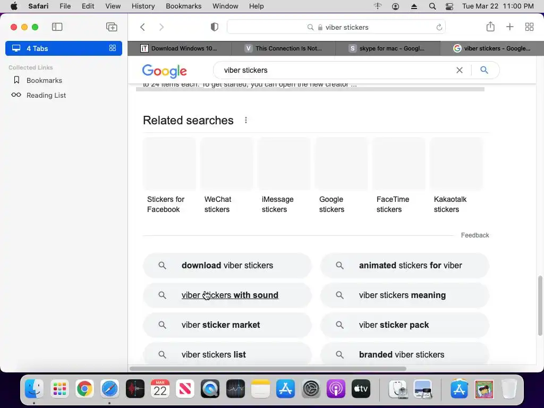The width and height of the screenshot is (544, 408).
Task: Open FaceTime stickers related card
Action: 398,176
